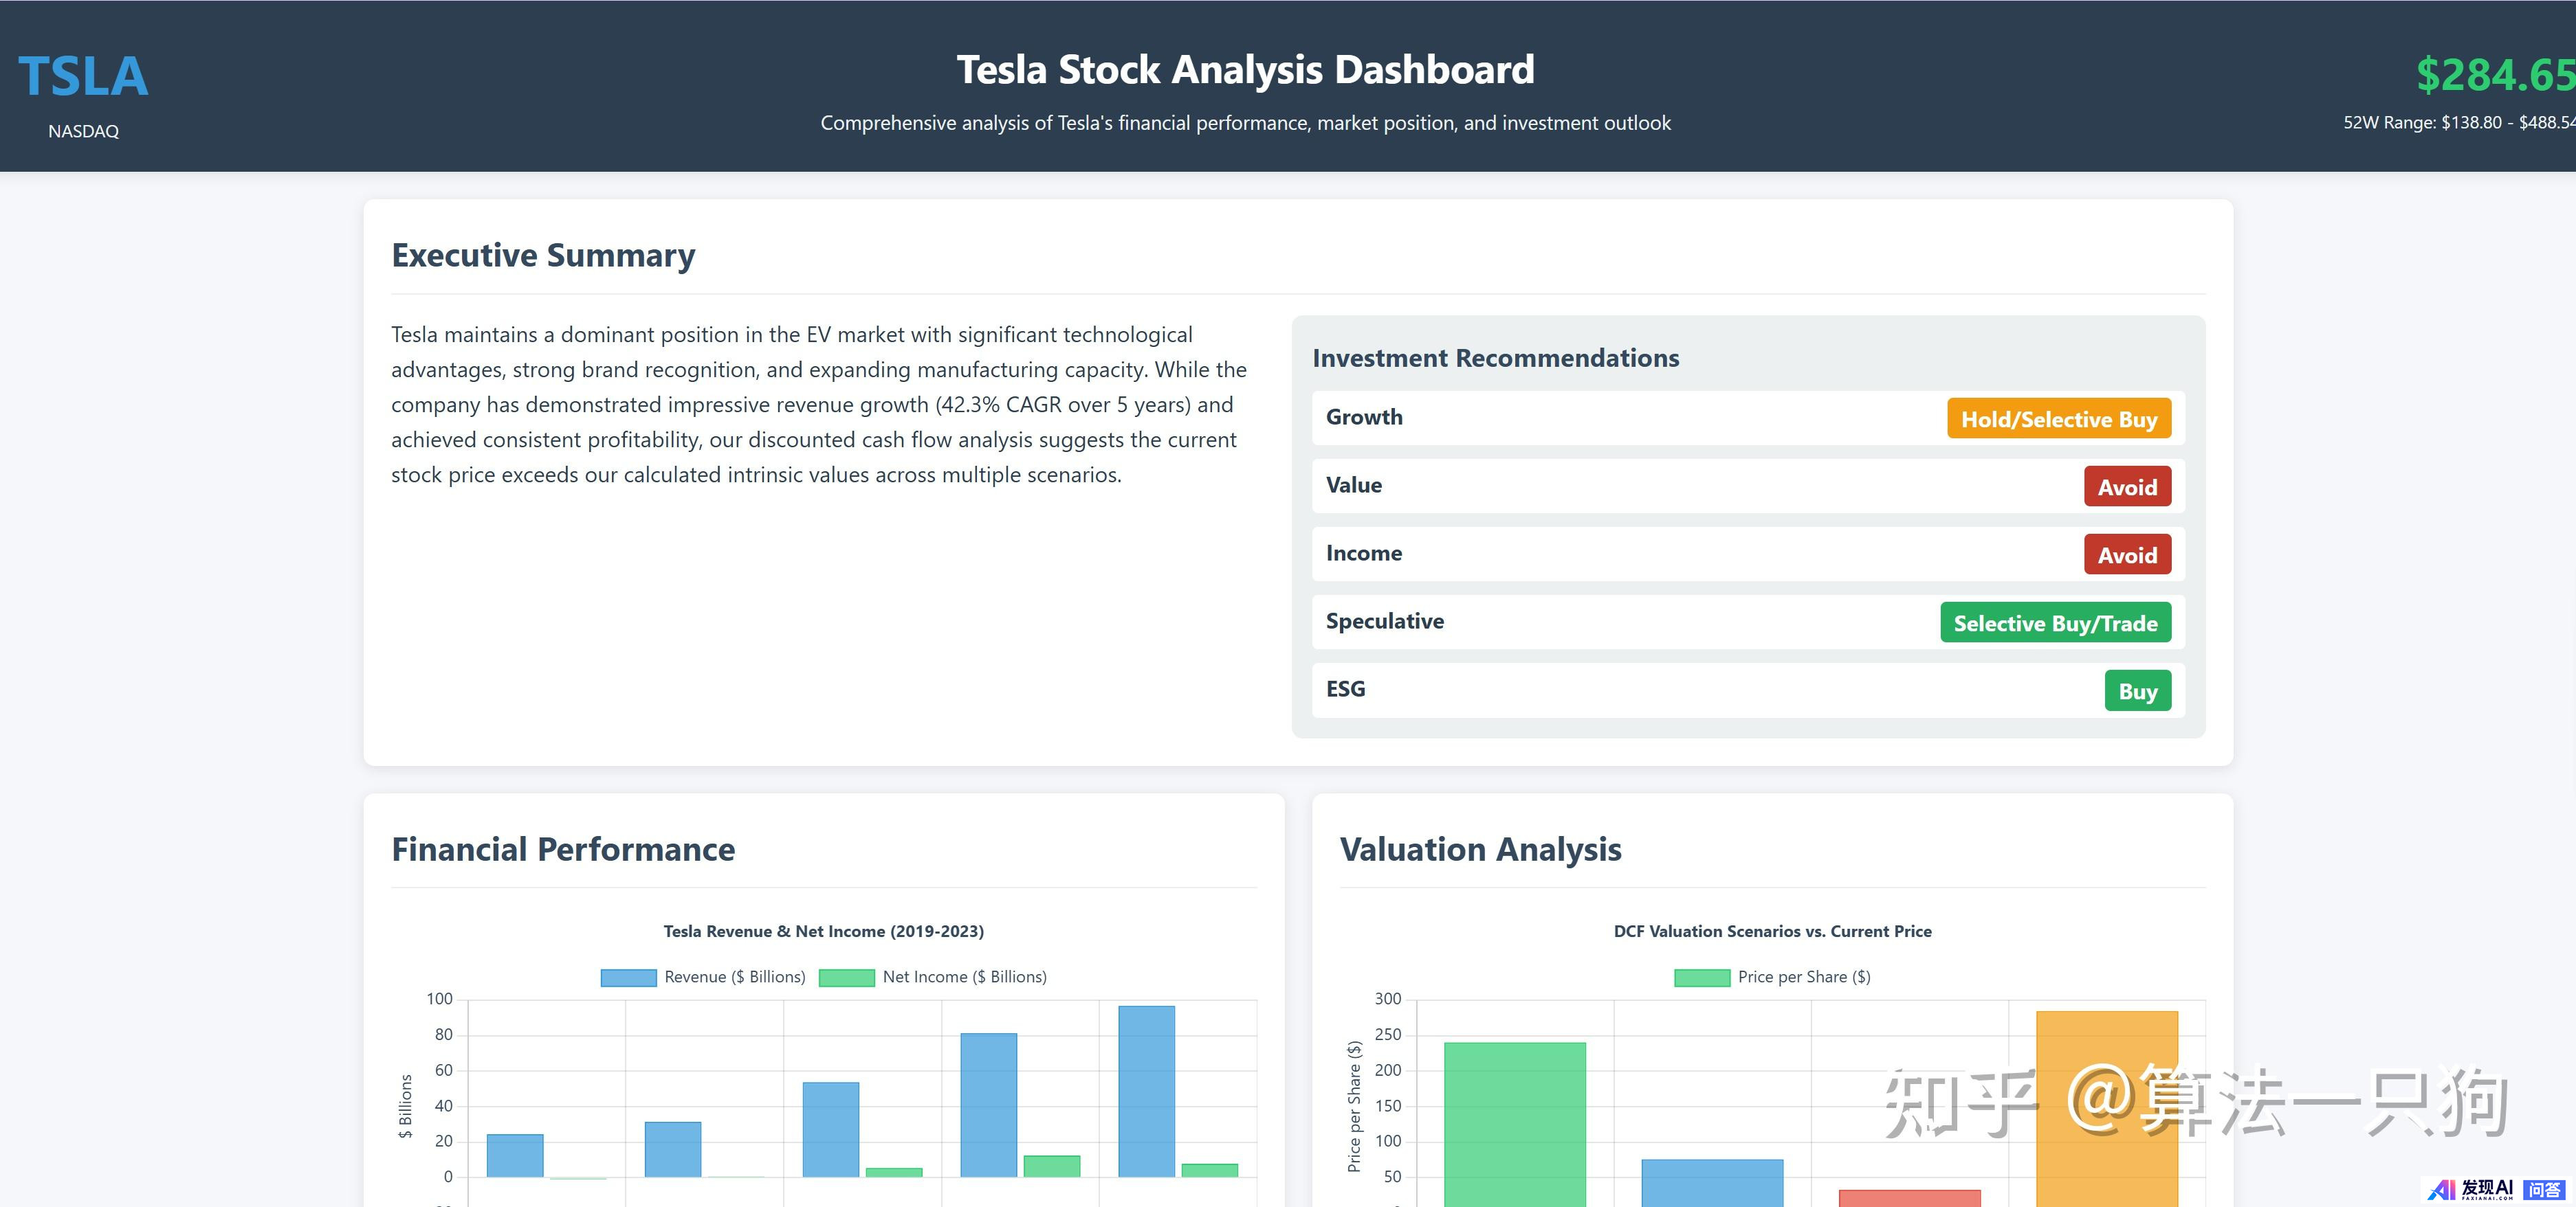This screenshot has width=2576, height=1207.
Task: Click the Selective Buy/Trade badge
Action: 2055,622
